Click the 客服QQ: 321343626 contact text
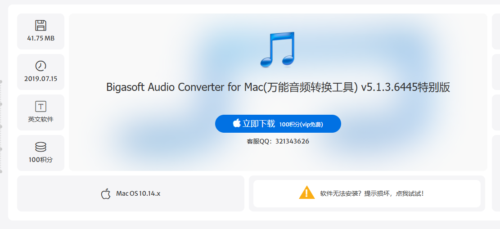The height and width of the screenshot is (229, 500). tap(278, 141)
